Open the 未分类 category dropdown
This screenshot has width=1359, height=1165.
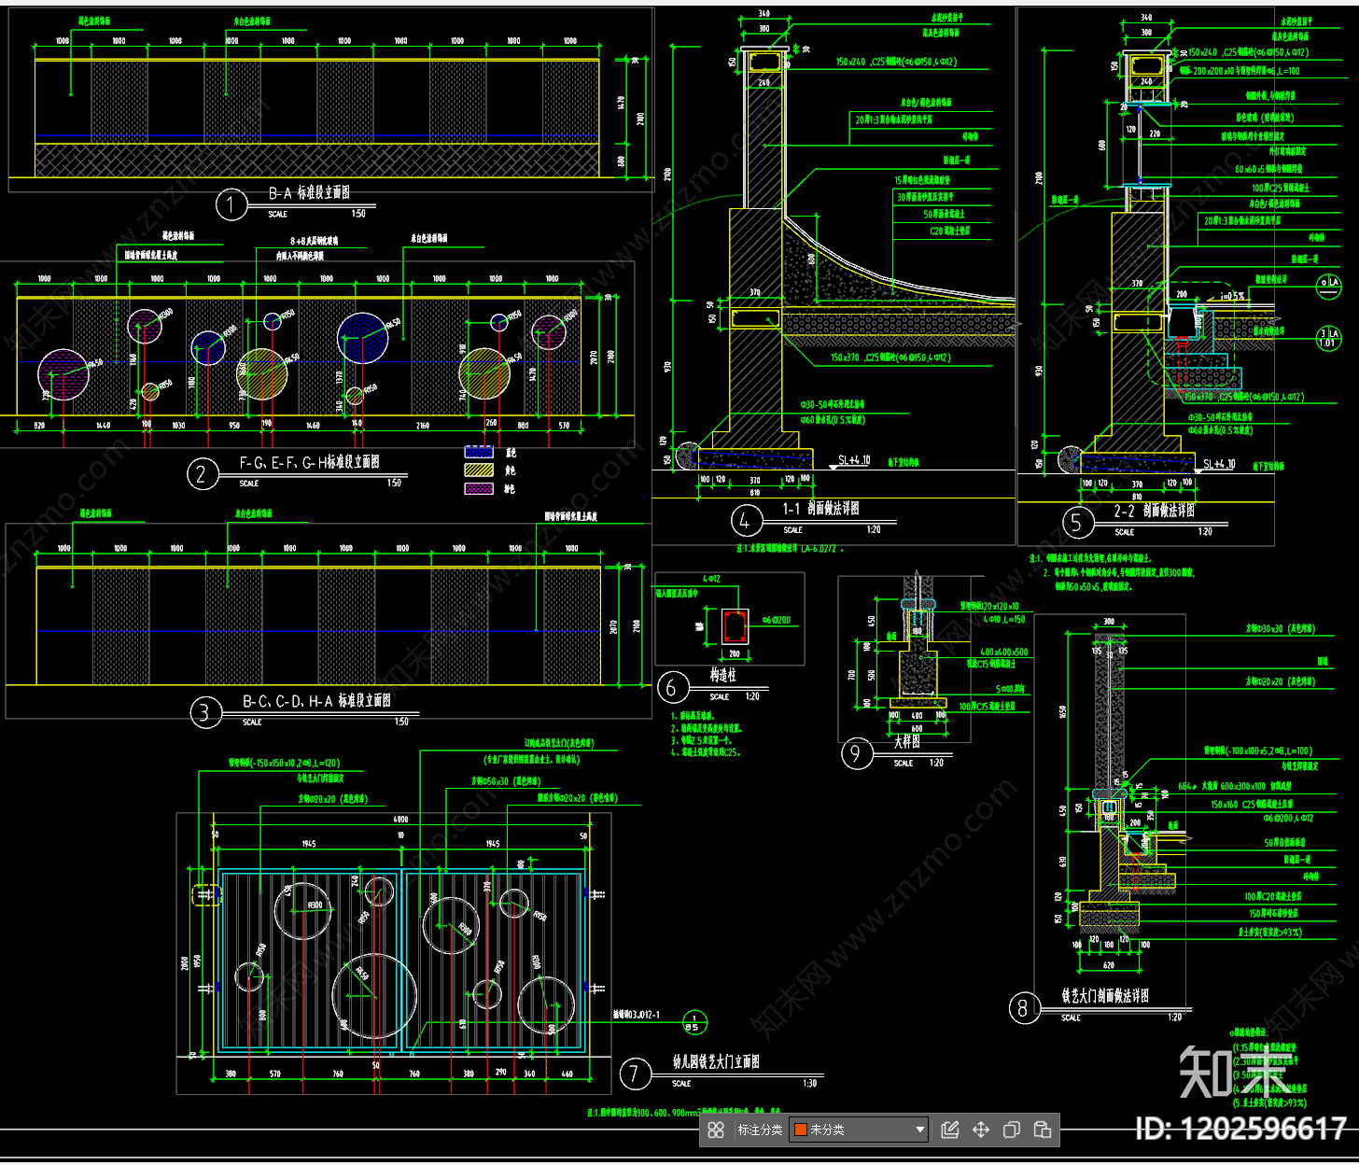click(859, 1130)
